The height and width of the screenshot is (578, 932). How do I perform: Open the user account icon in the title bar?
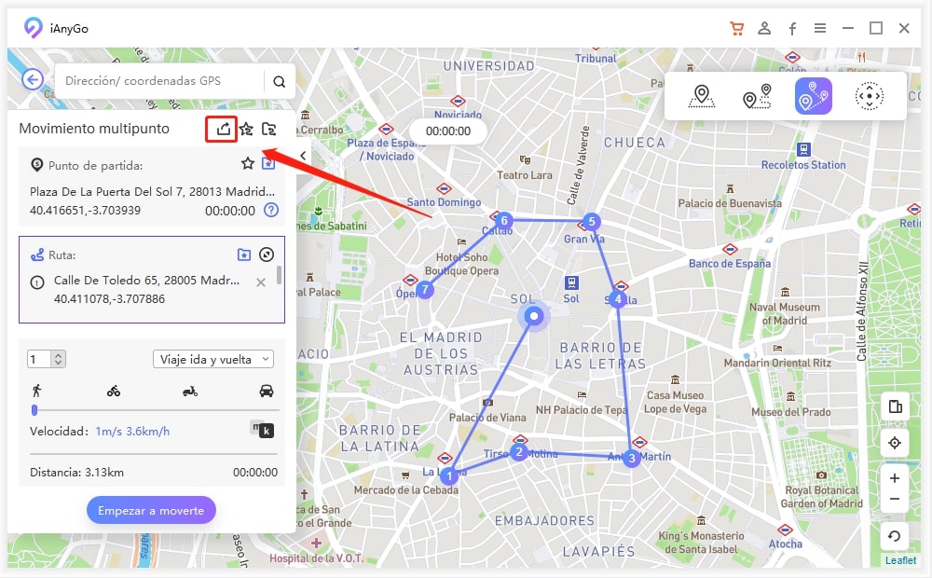(764, 28)
